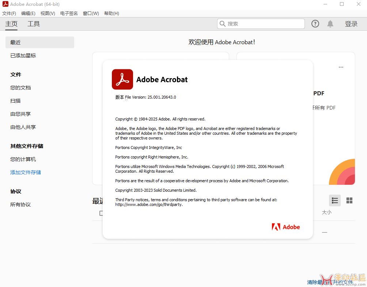Viewport: 367px width, 287px height.
Task: Open the 电子签名 menu
Action: pyautogui.click(x=69, y=13)
